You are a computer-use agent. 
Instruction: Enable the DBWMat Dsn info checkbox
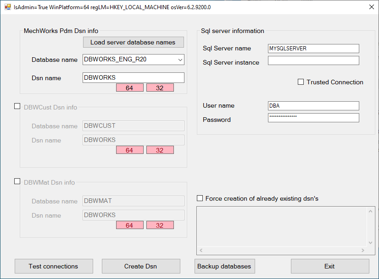pos(17,181)
